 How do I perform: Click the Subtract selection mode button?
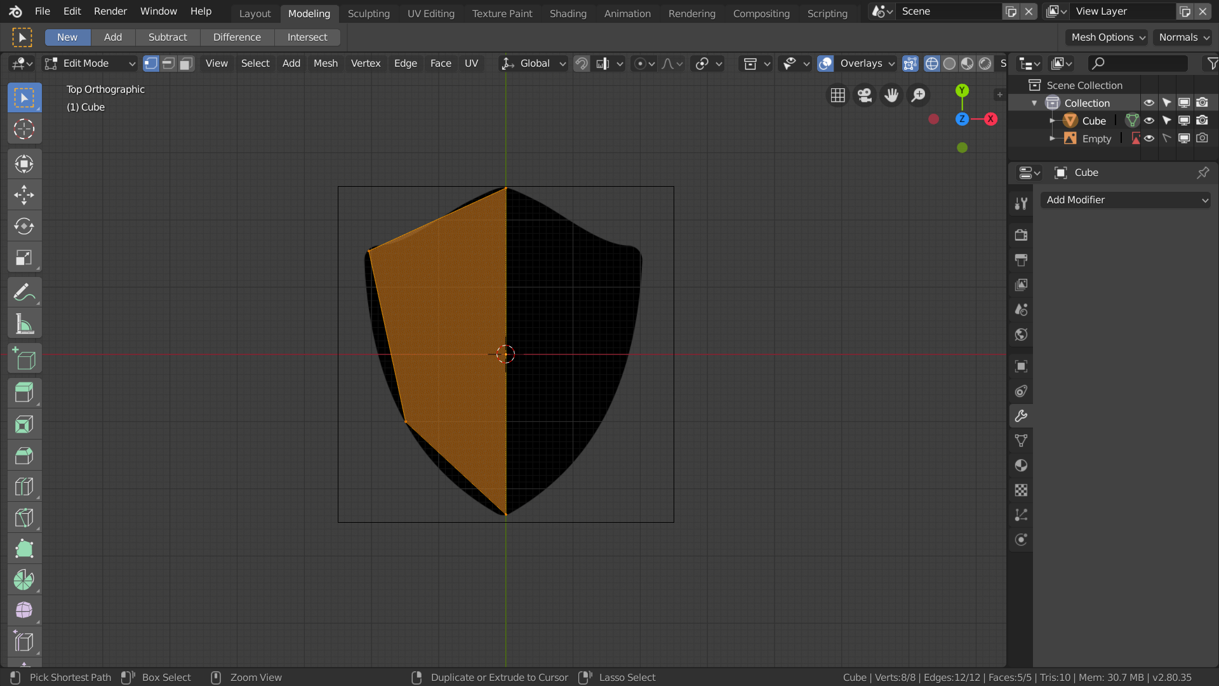pos(168,37)
